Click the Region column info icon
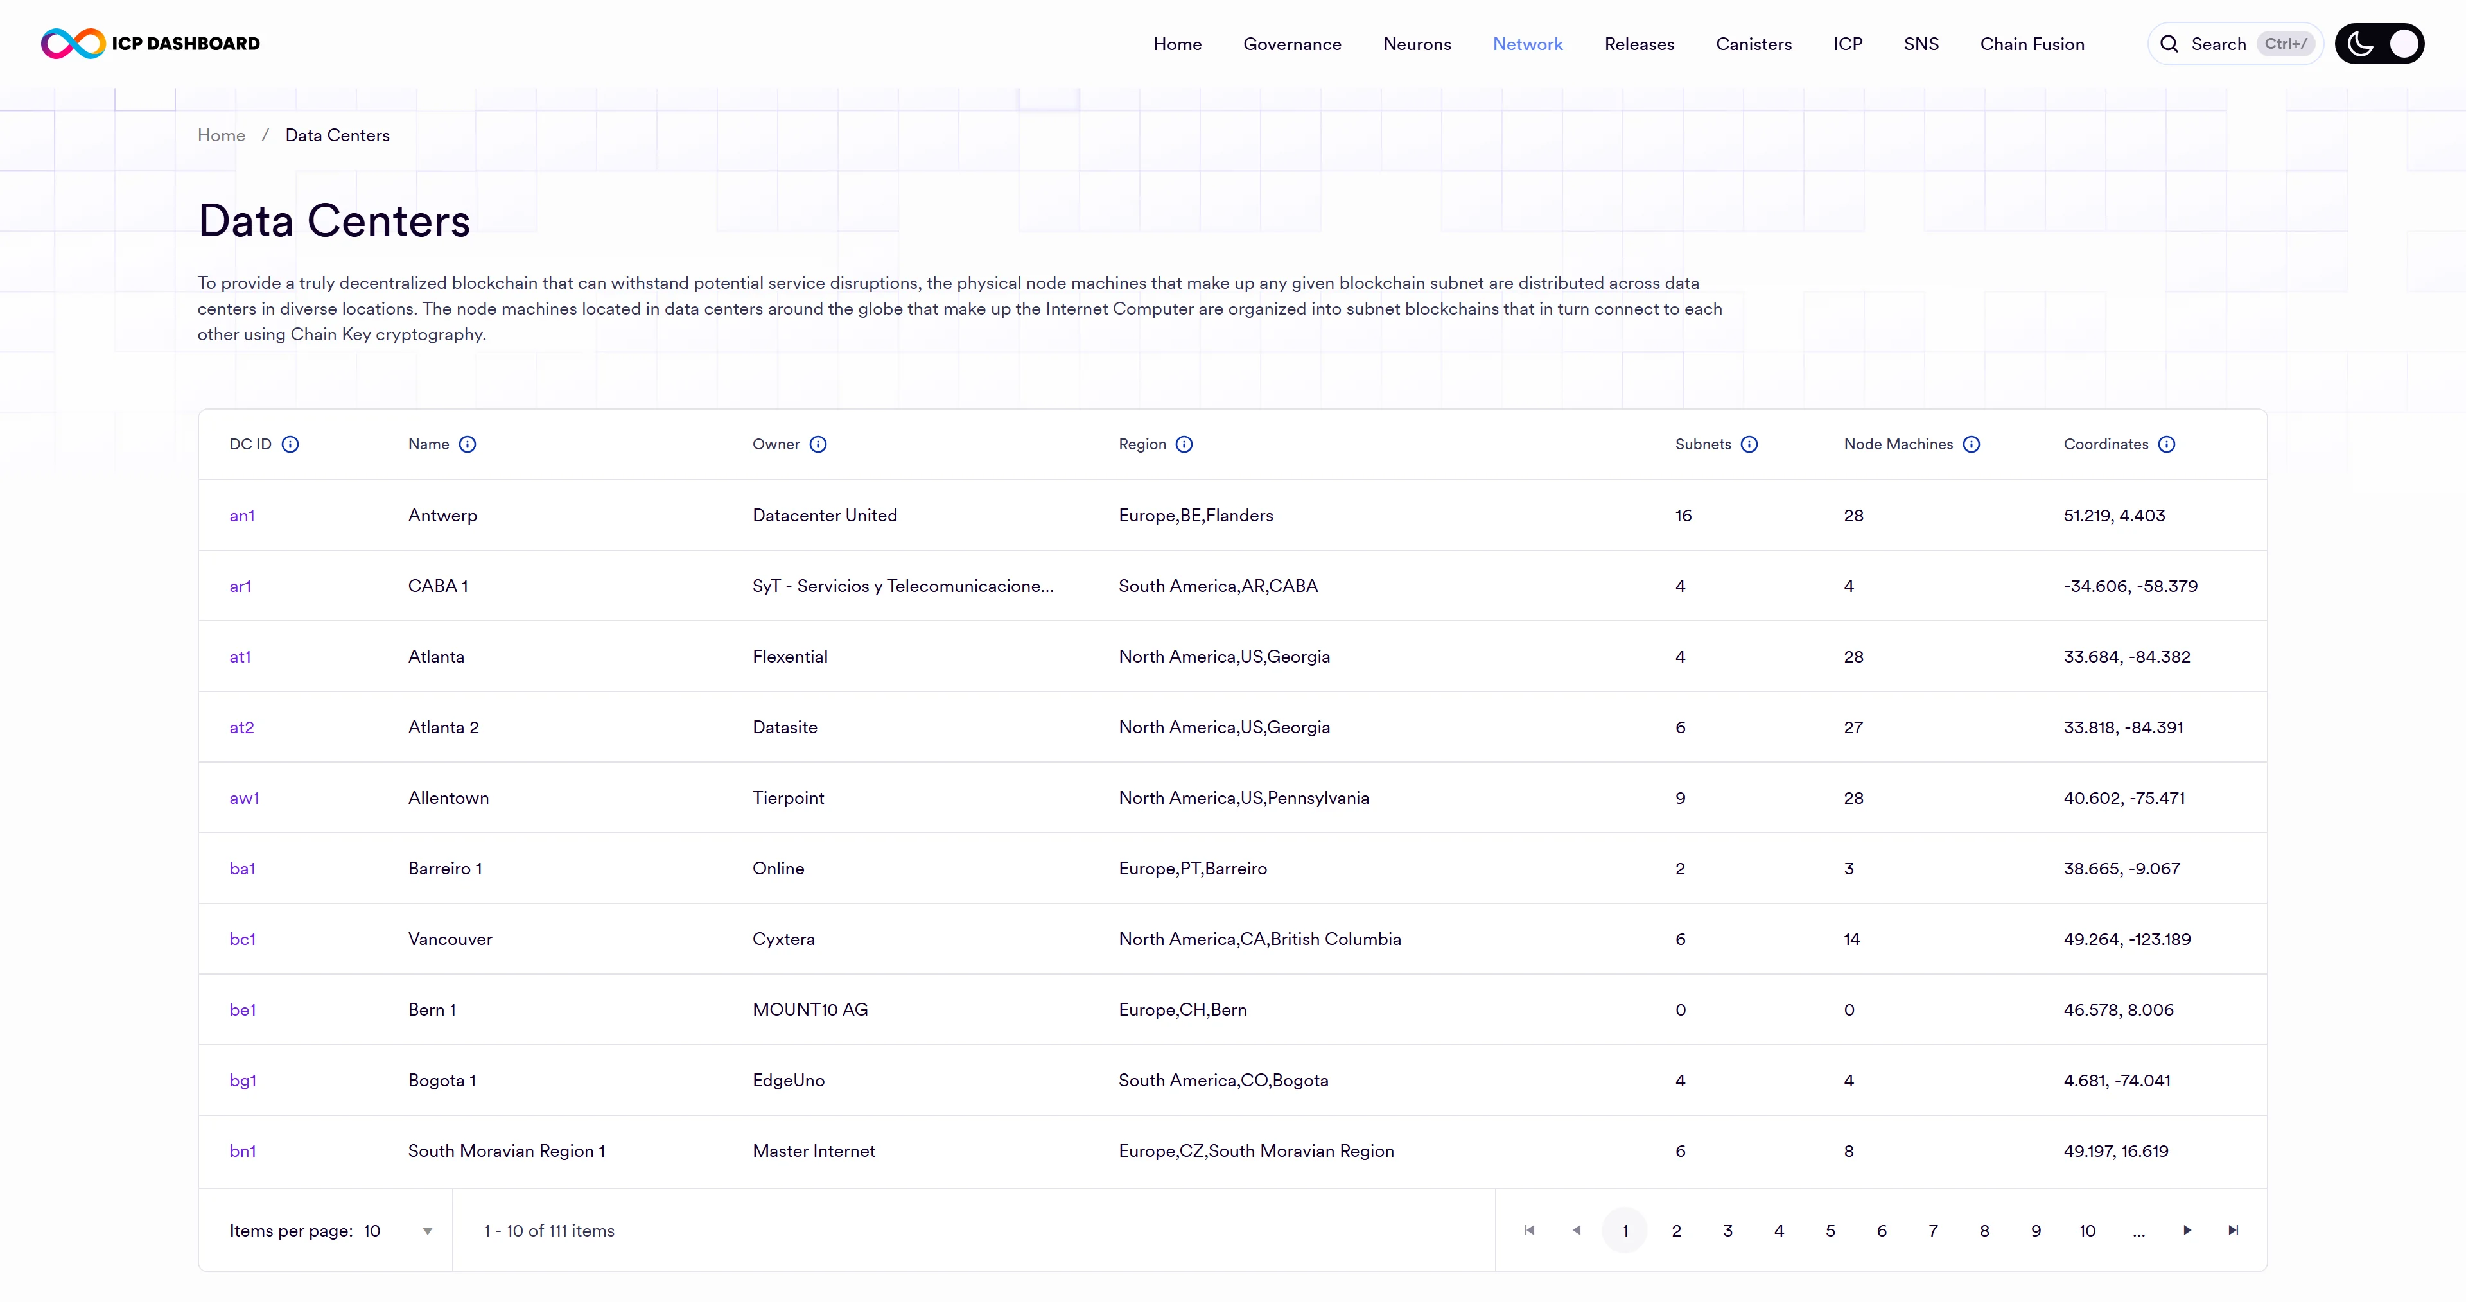The image size is (2466, 1302). 1184,444
